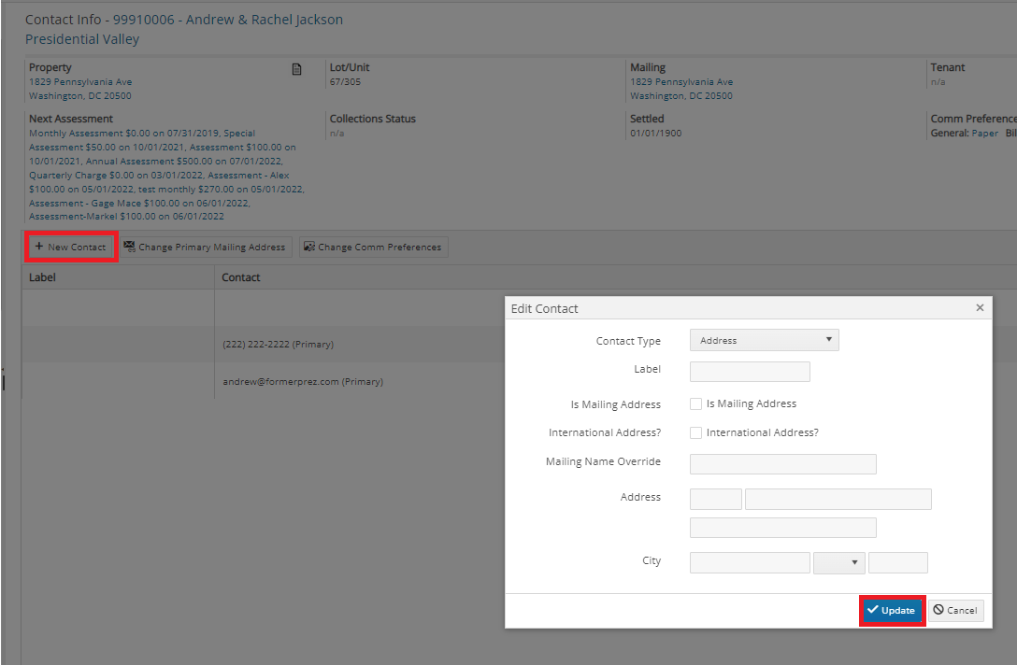Open the Presidential Valley link

82,39
